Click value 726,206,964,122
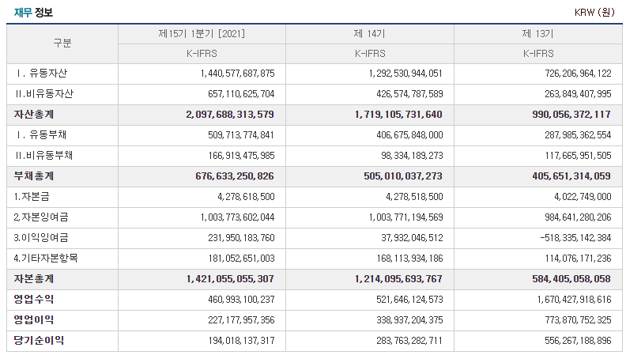Screen dimensions: 626x355 click(x=578, y=74)
